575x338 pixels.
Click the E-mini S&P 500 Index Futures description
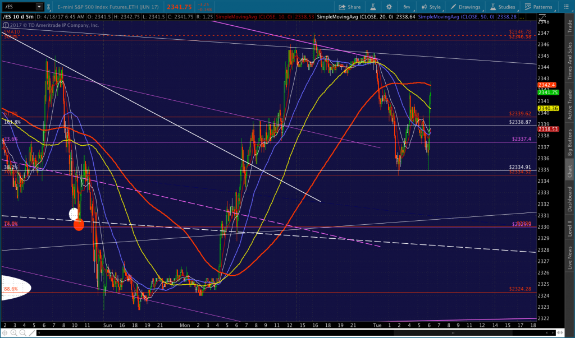(x=108, y=7)
